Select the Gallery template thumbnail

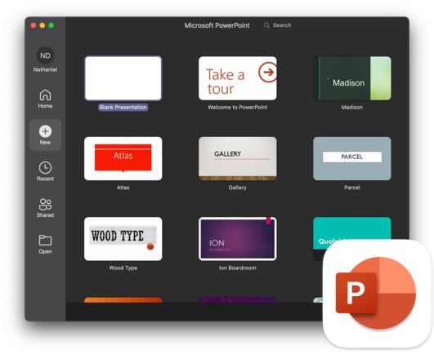(x=238, y=158)
